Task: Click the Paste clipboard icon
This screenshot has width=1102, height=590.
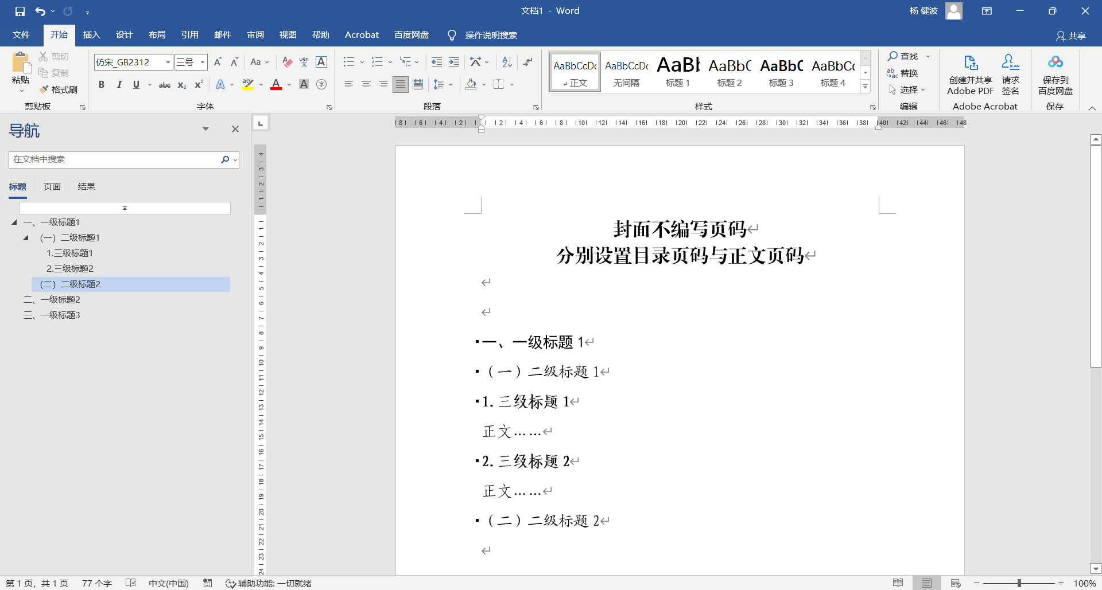Action: (x=21, y=63)
